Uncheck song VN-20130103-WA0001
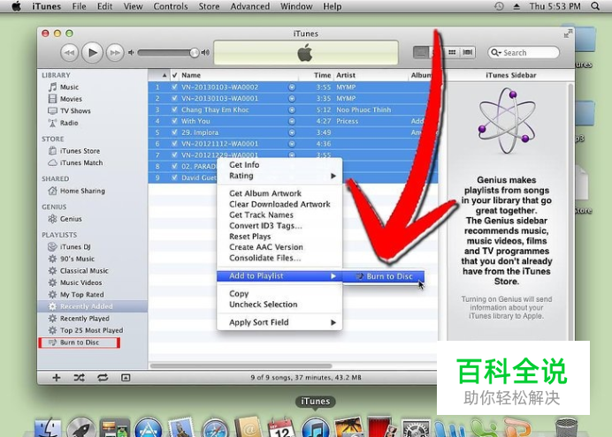This screenshot has width=612, height=437. (x=174, y=99)
